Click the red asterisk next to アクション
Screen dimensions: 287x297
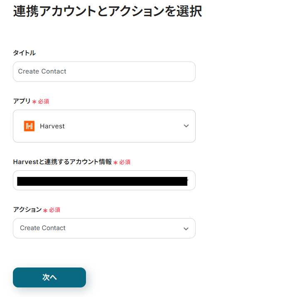(x=45, y=211)
